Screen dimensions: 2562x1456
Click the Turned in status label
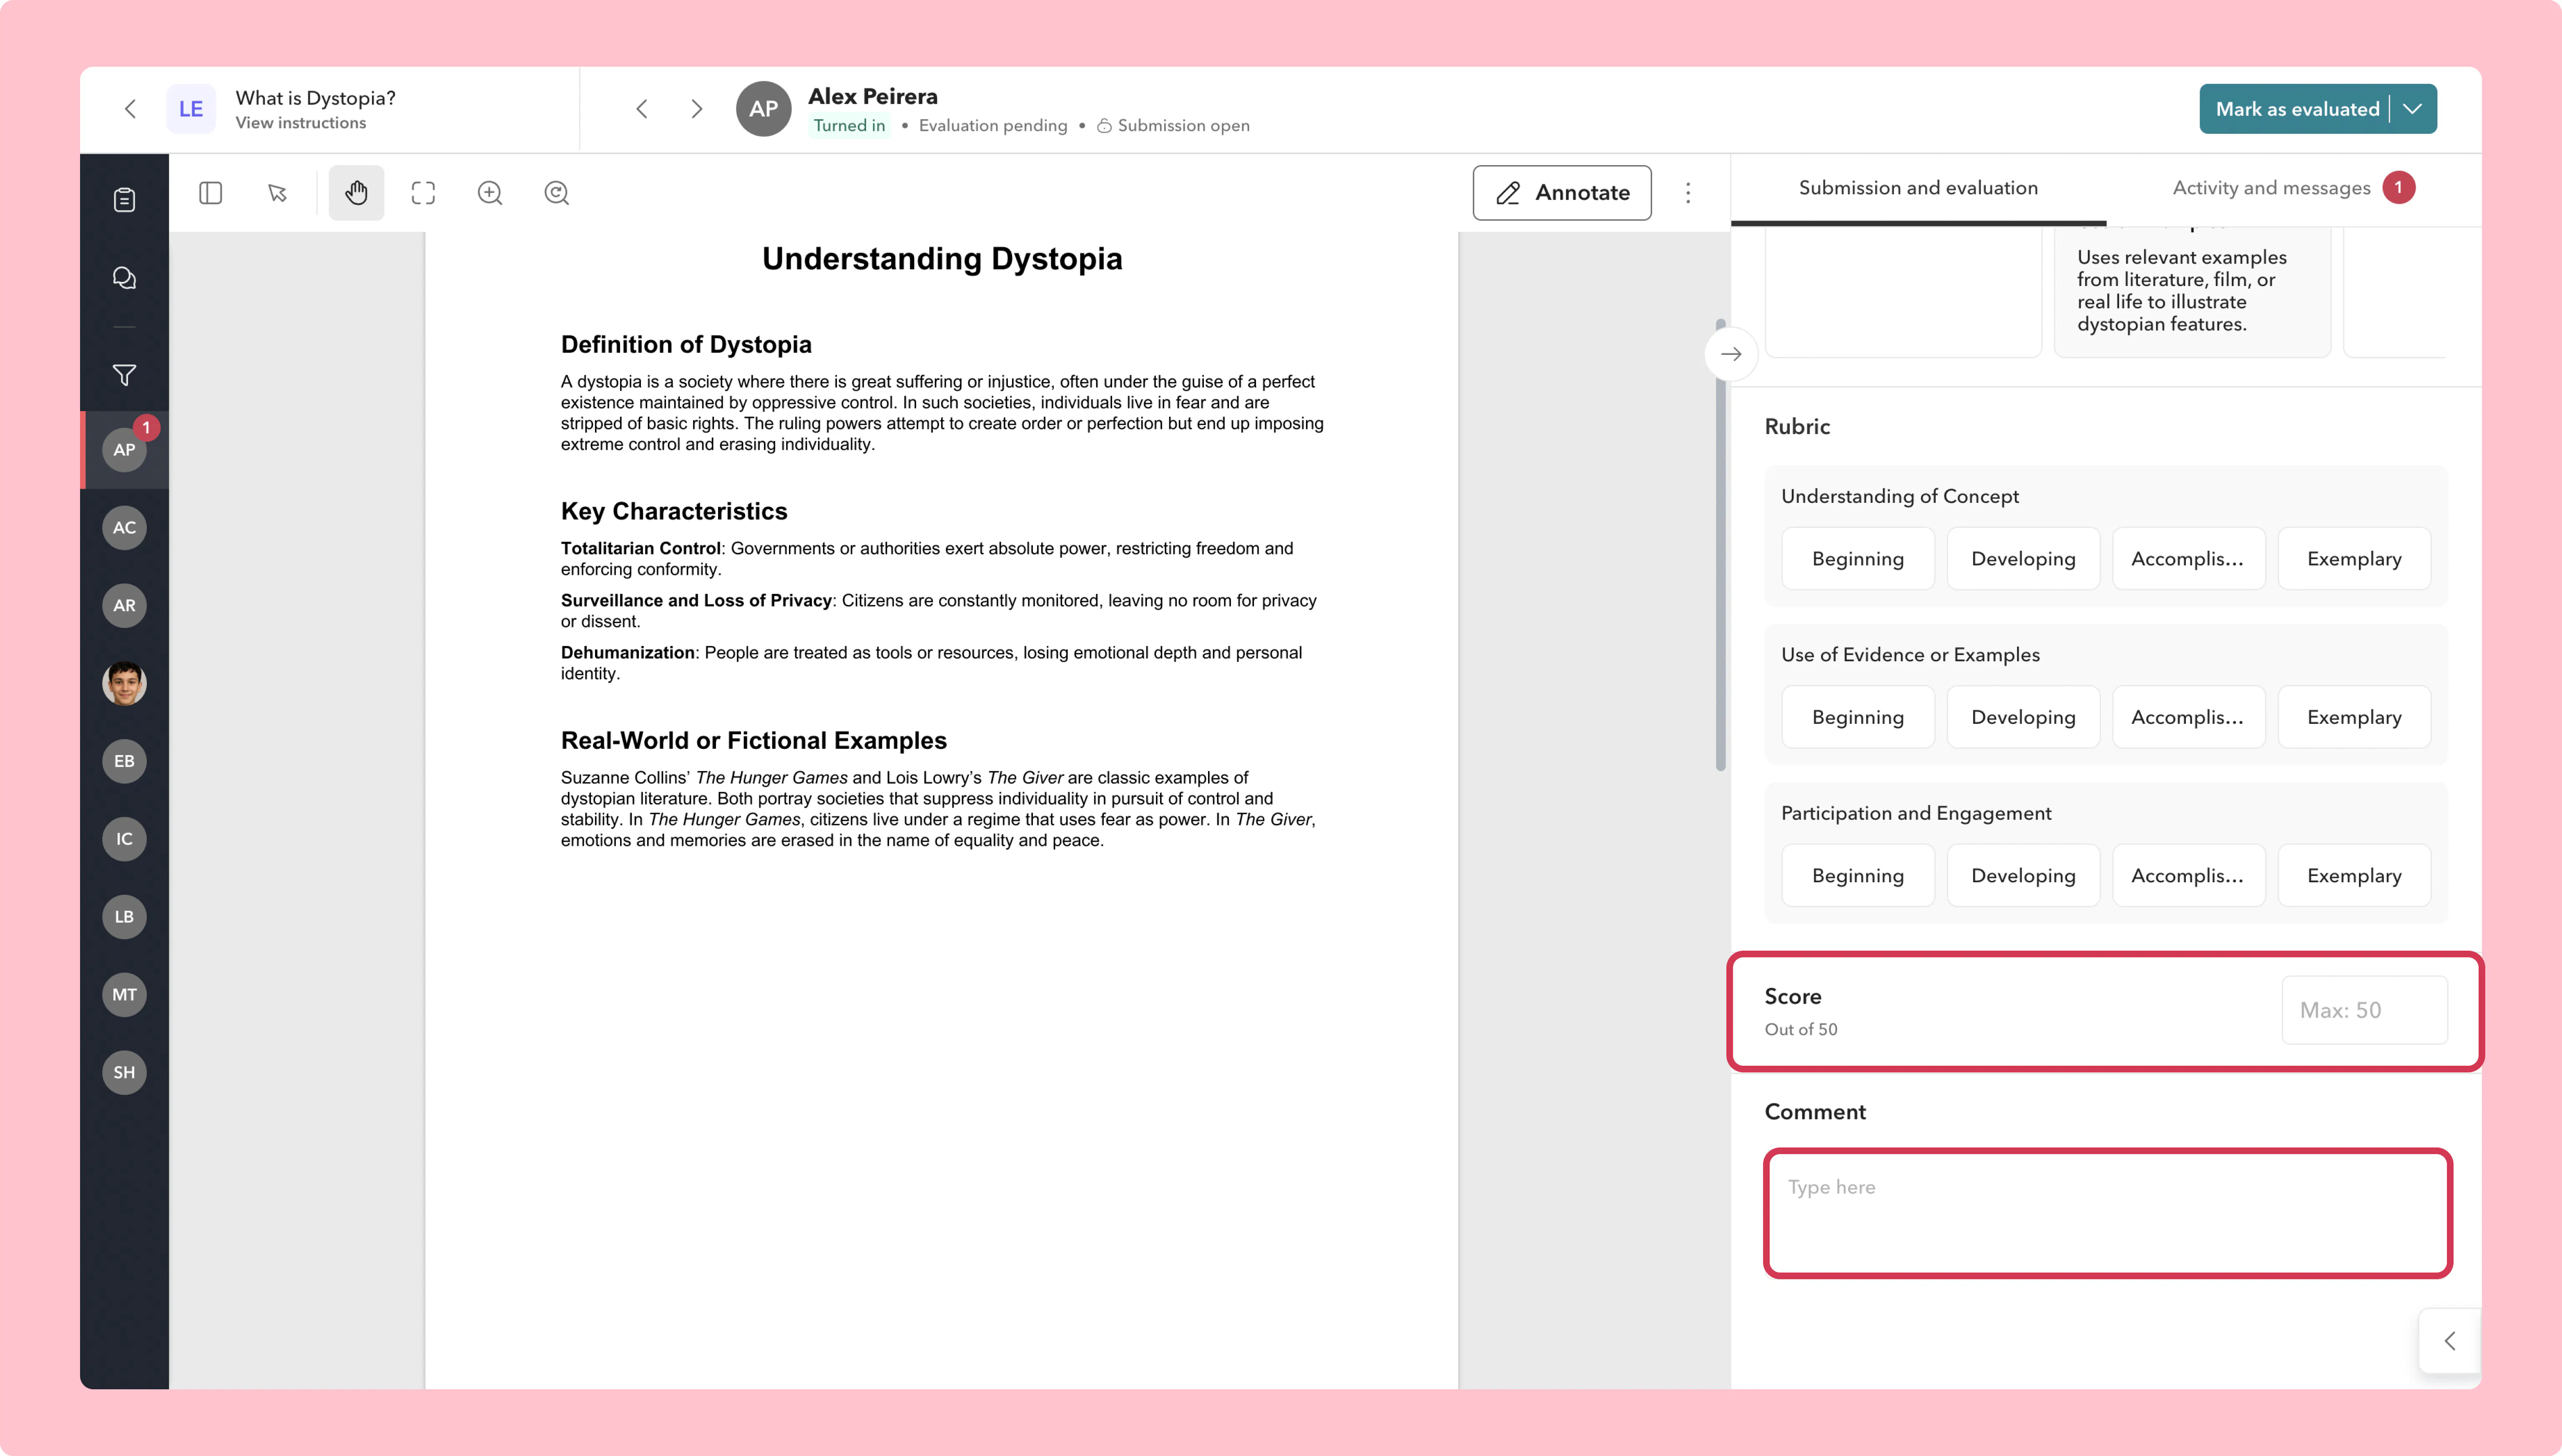(x=849, y=126)
